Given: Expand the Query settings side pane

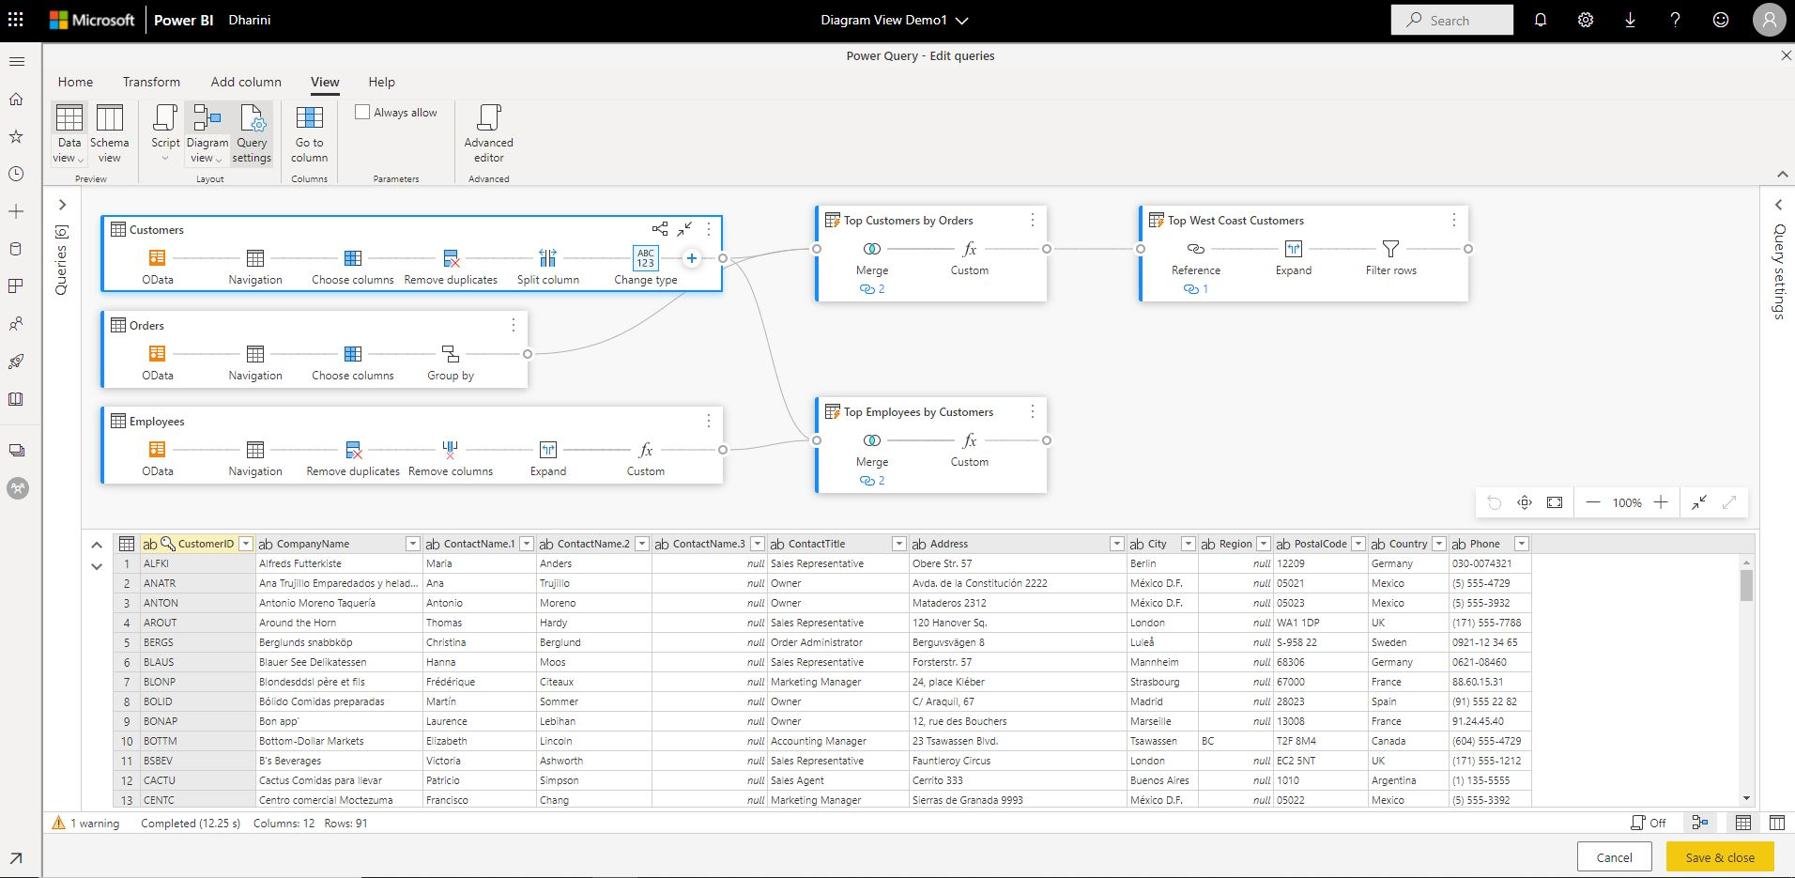Looking at the screenshot, I should (x=1778, y=205).
